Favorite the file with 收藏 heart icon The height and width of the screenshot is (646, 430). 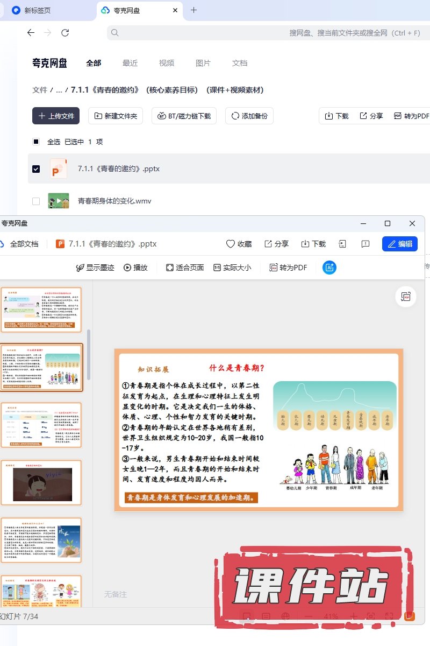click(x=239, y=244)
